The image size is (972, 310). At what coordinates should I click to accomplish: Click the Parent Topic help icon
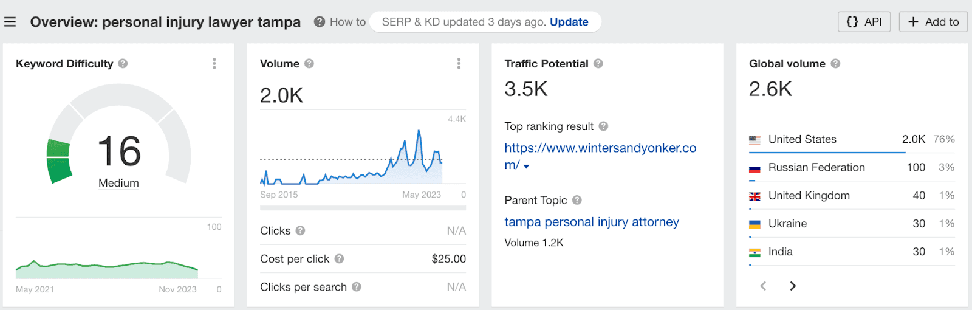(x=577, y=200)
